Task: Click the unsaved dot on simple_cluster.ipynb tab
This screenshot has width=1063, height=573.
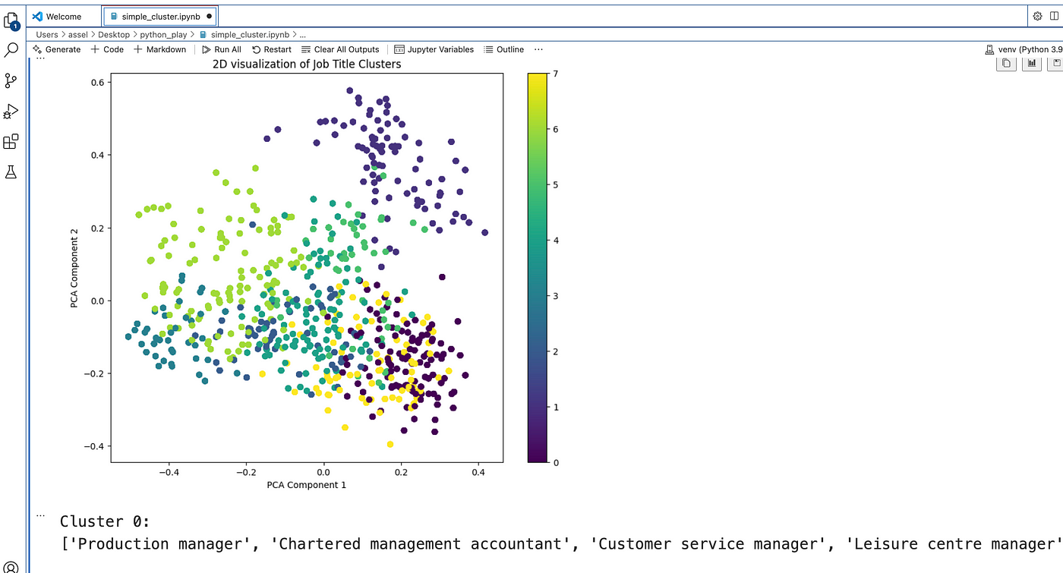Action: coord(209,16)
